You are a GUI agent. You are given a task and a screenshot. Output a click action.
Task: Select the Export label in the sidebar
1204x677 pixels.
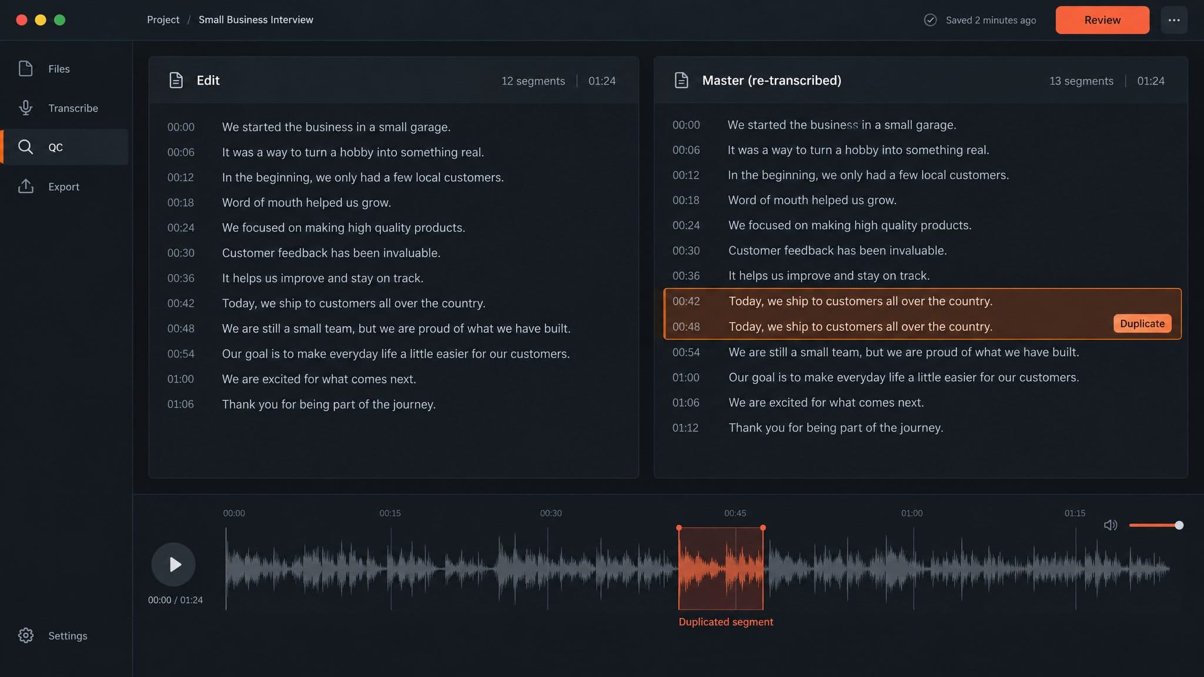coord(63,186)
